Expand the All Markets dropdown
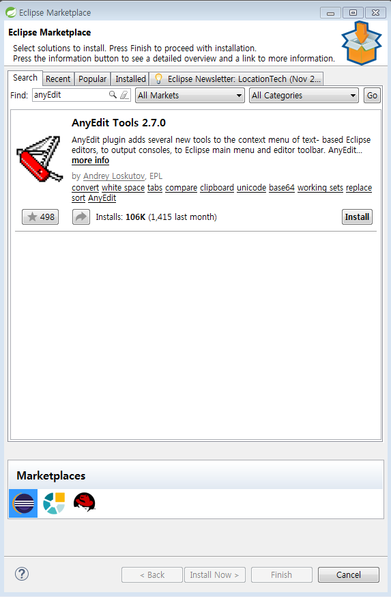Screen dimensions: 391x597 coord(190,95)
